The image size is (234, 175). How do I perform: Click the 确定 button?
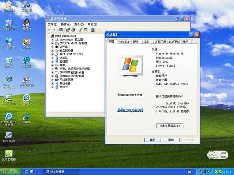click(x=152, y=140)
